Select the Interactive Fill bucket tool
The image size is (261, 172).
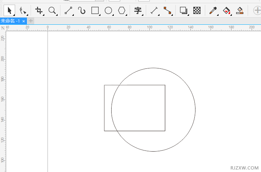tap(226, 11)
